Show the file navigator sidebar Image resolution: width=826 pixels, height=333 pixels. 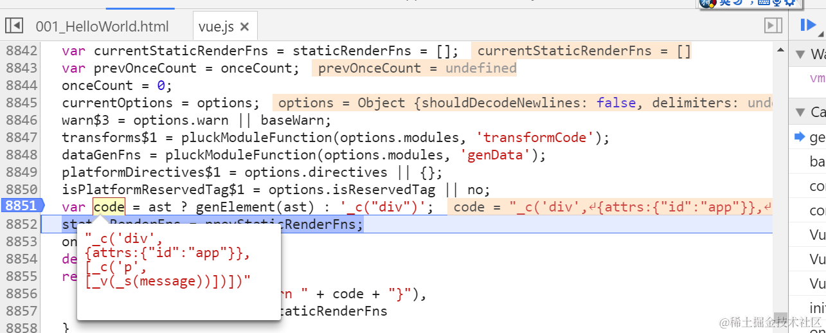point(14,26)
